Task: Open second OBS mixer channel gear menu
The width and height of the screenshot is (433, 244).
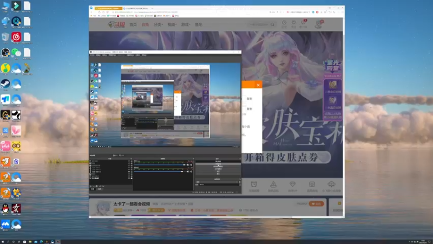Action: (191, 171)
